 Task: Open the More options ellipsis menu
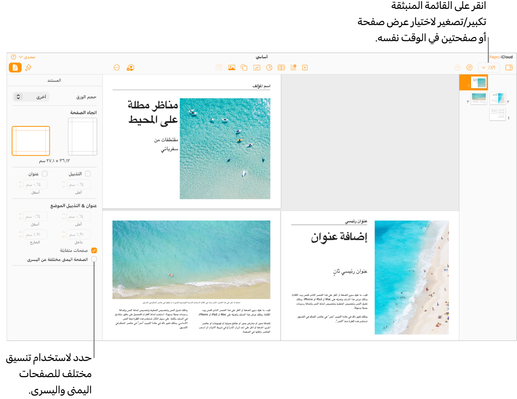[x=116, y=67]
